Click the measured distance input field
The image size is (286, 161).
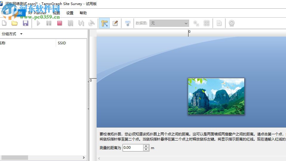[x=133, y=148]
